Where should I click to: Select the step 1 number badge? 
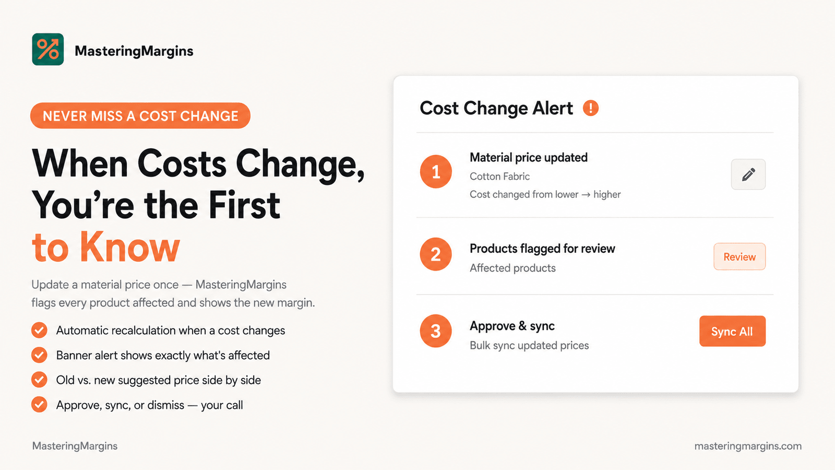pyautogui.click(x=436, y=171)
